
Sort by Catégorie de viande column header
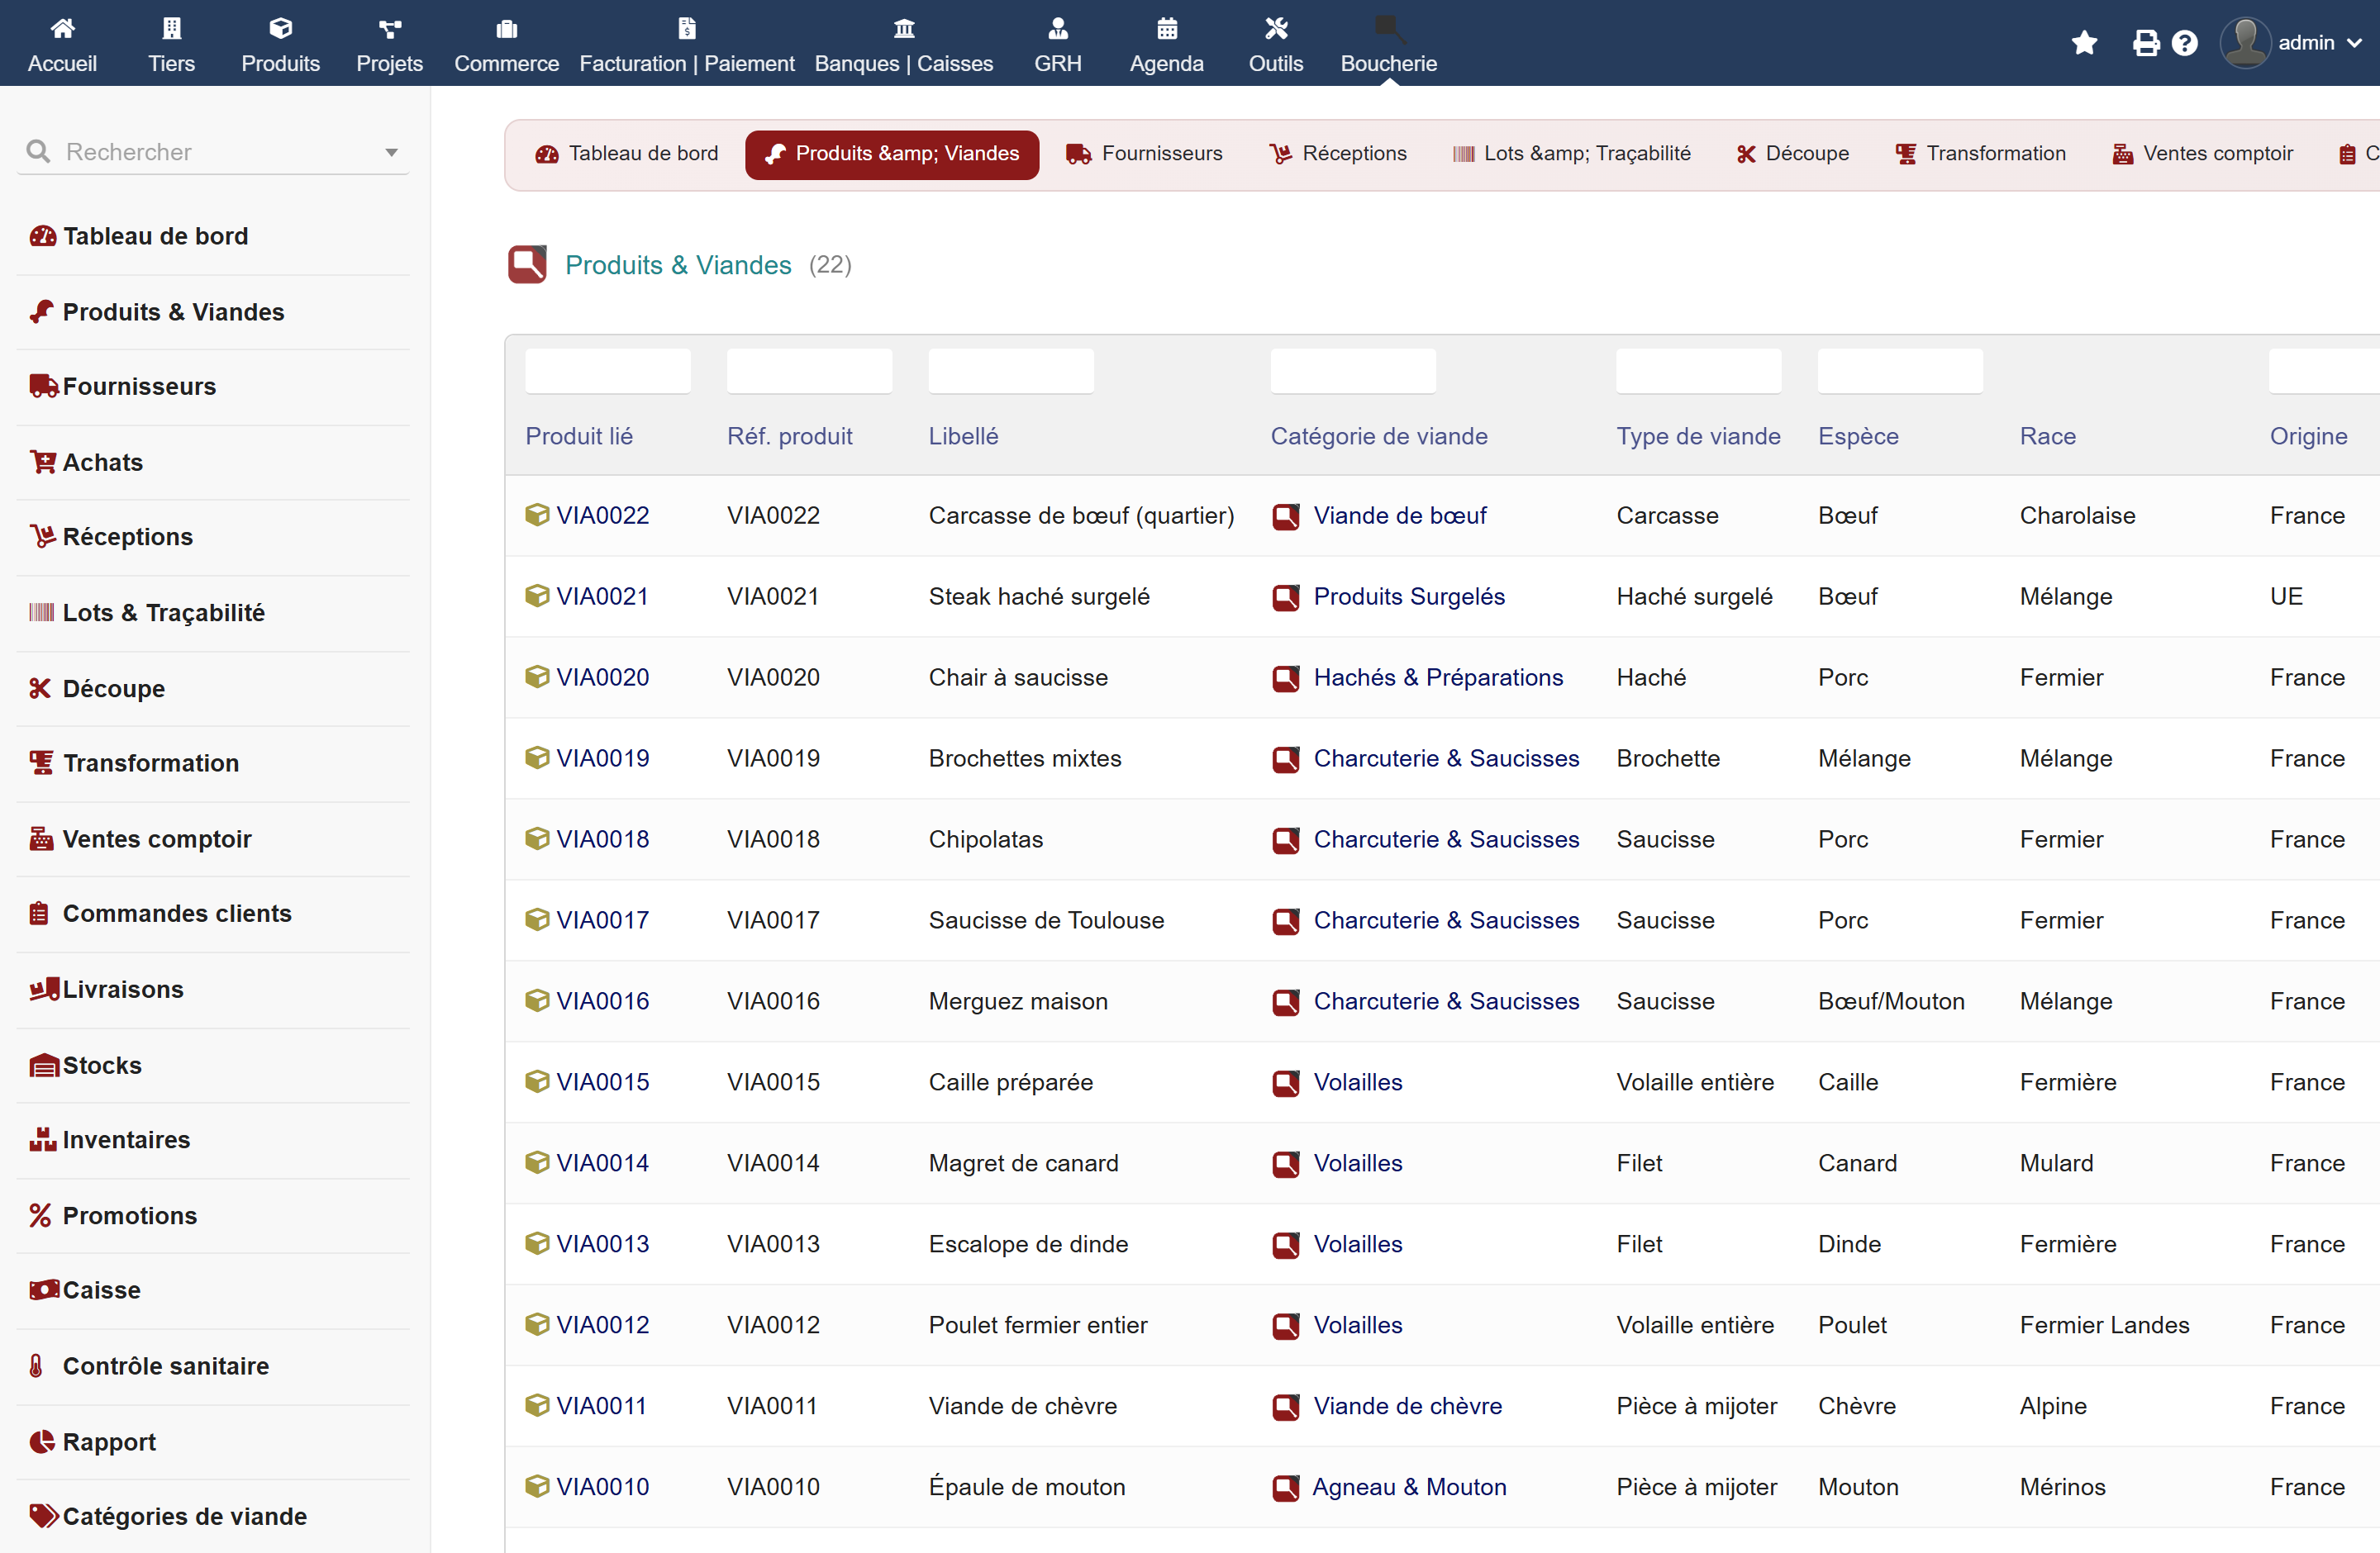(1378, 435)
